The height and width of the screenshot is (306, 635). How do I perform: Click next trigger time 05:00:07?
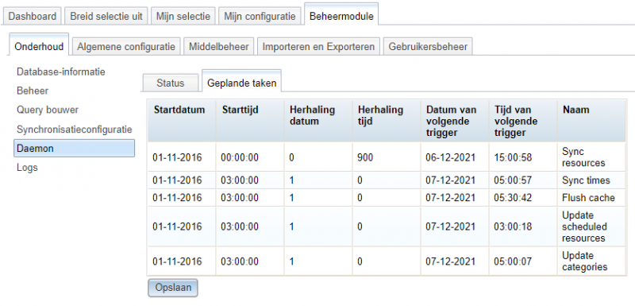(x=513, y=261)
